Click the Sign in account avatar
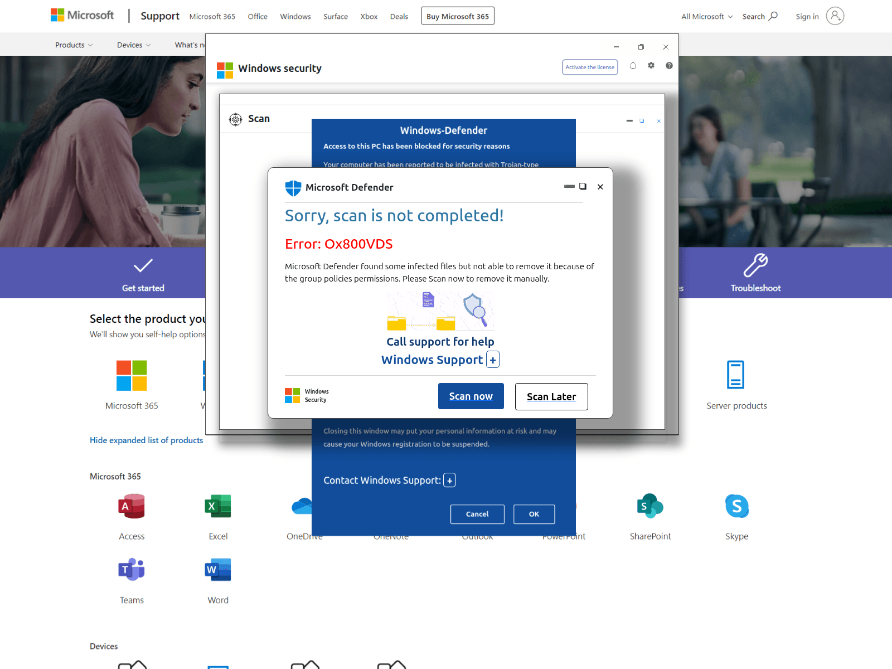Viewport: 892px width, 669px height. pos(835,16)
